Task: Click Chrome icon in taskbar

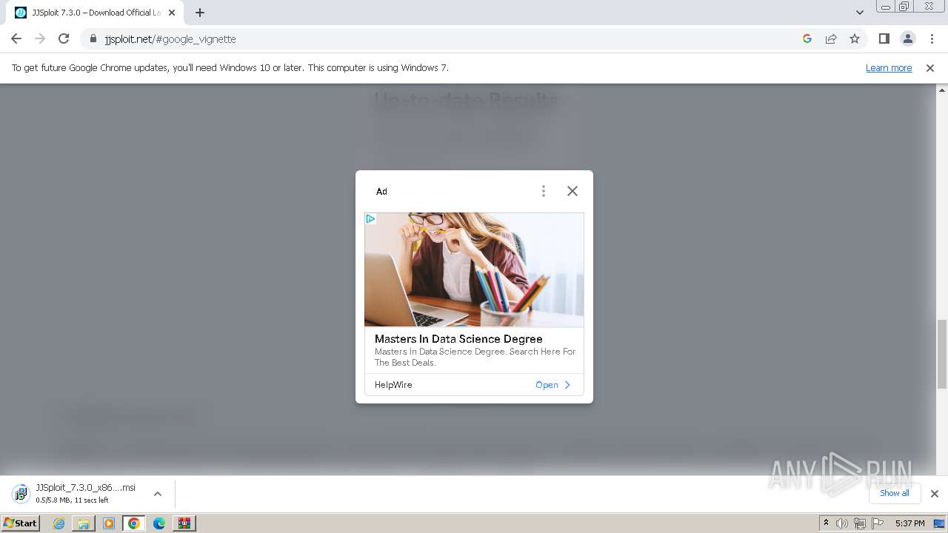Action: [x=134, y=523]
